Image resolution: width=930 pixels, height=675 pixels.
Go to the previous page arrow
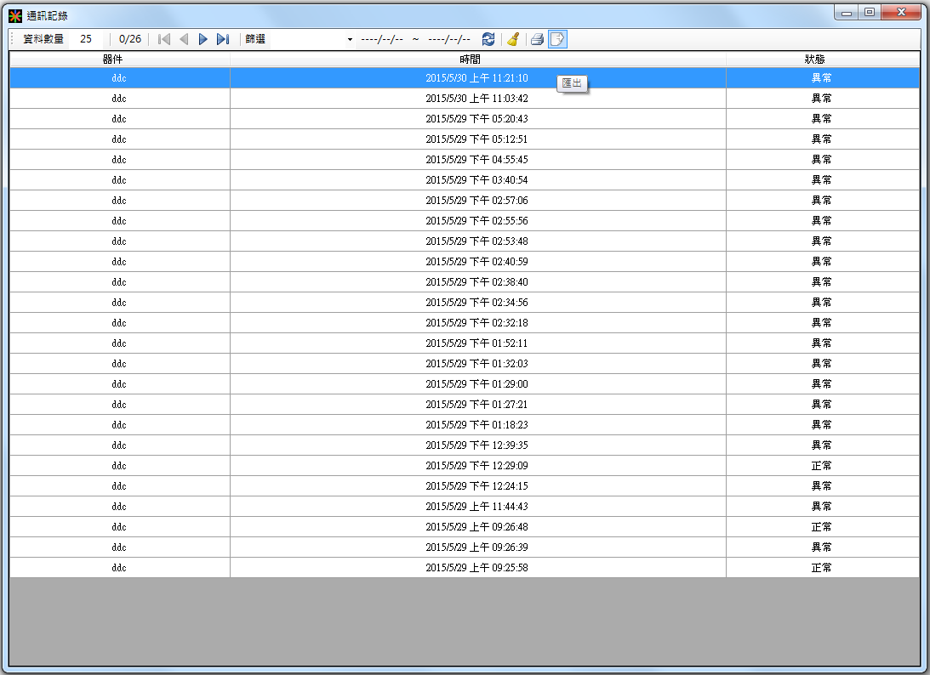click(184, 39)
